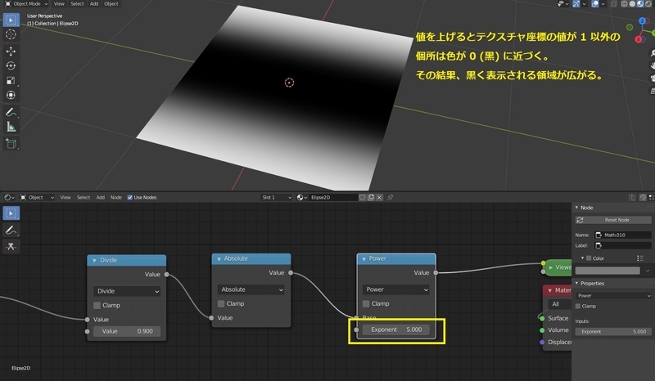Select the Rotate tool
This screenshot has width=655, height=381.
click(11, 65)
